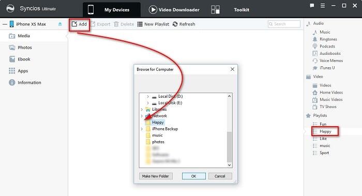Expand Local Disk (E:) in folder tree

coord(148,103)
